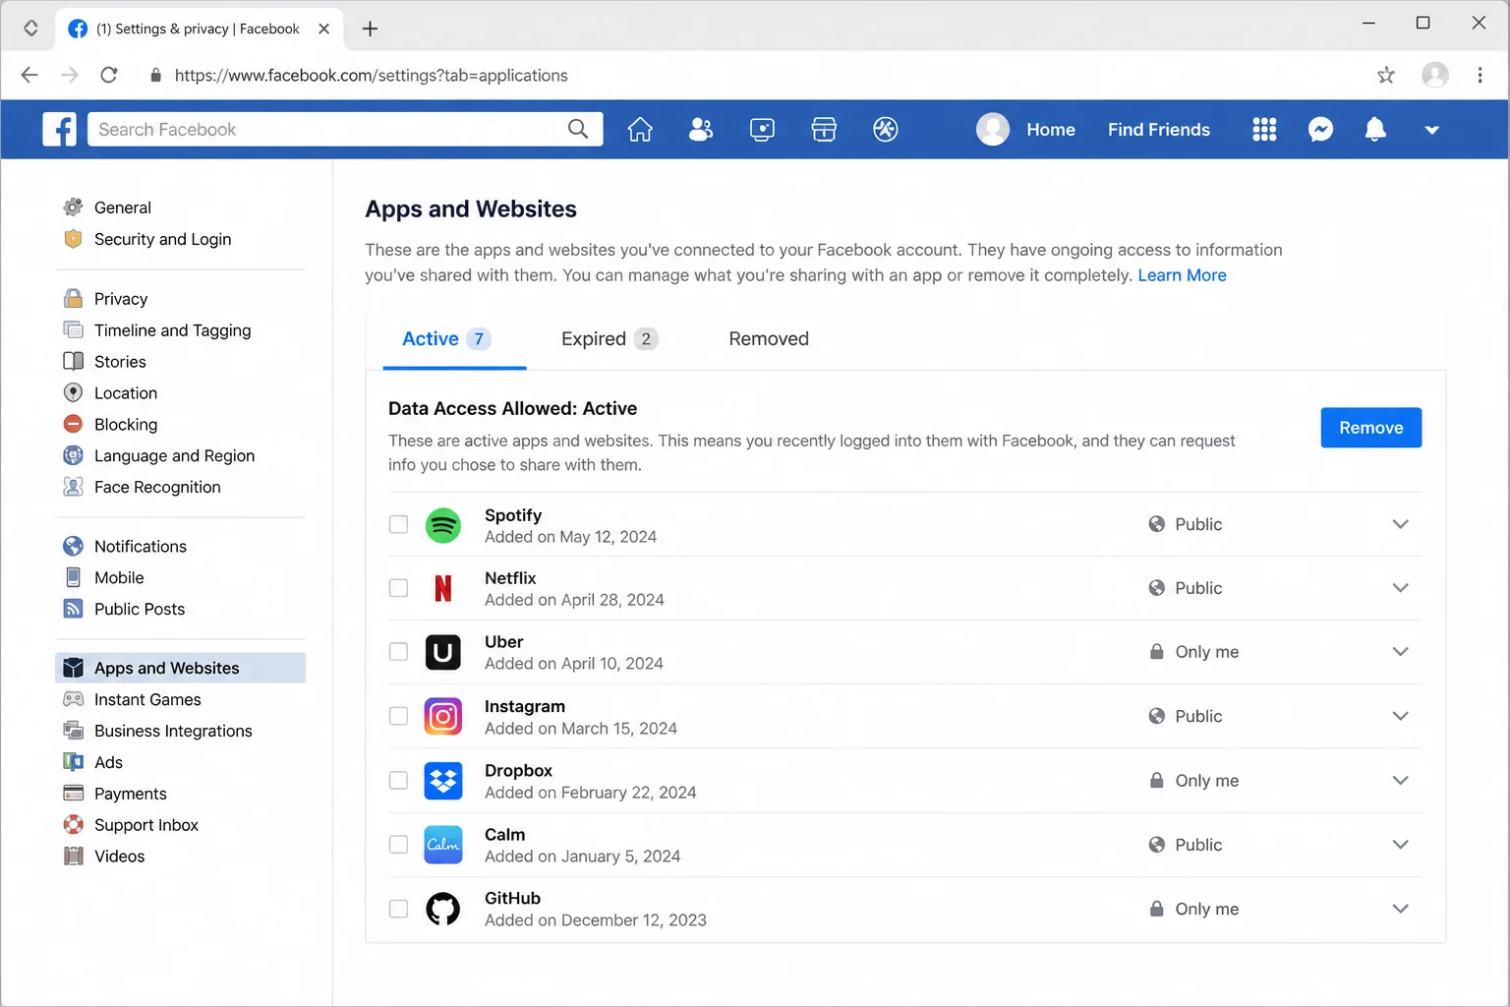1510x1007 pixels.
Task: Open the notifications bell
Action: (1375, 129)
